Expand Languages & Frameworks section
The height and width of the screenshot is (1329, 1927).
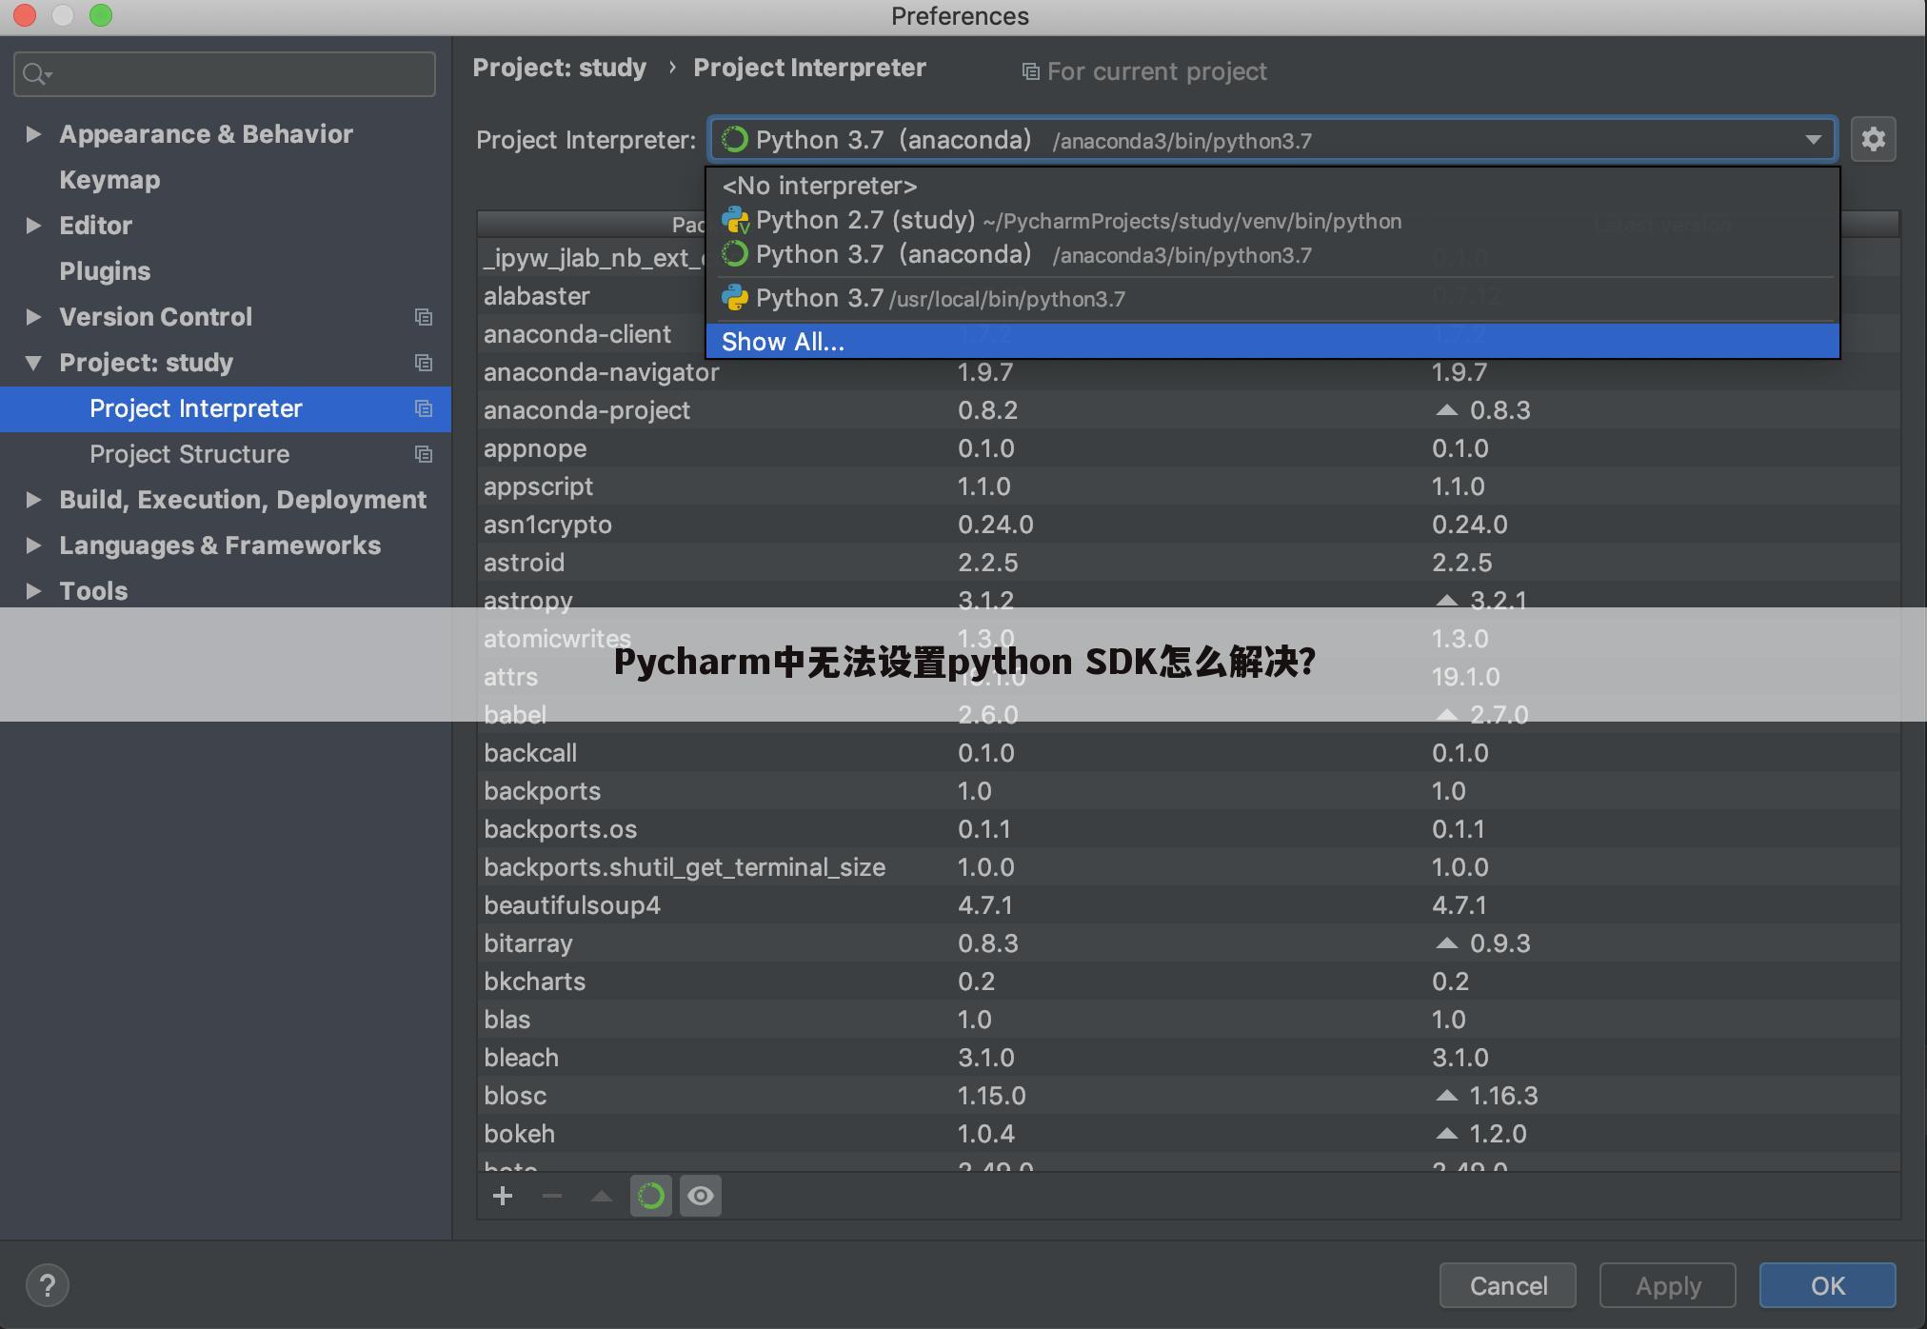pos(33,545)
